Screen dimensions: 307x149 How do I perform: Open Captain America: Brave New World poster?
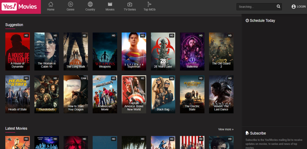tap(134, 94)
